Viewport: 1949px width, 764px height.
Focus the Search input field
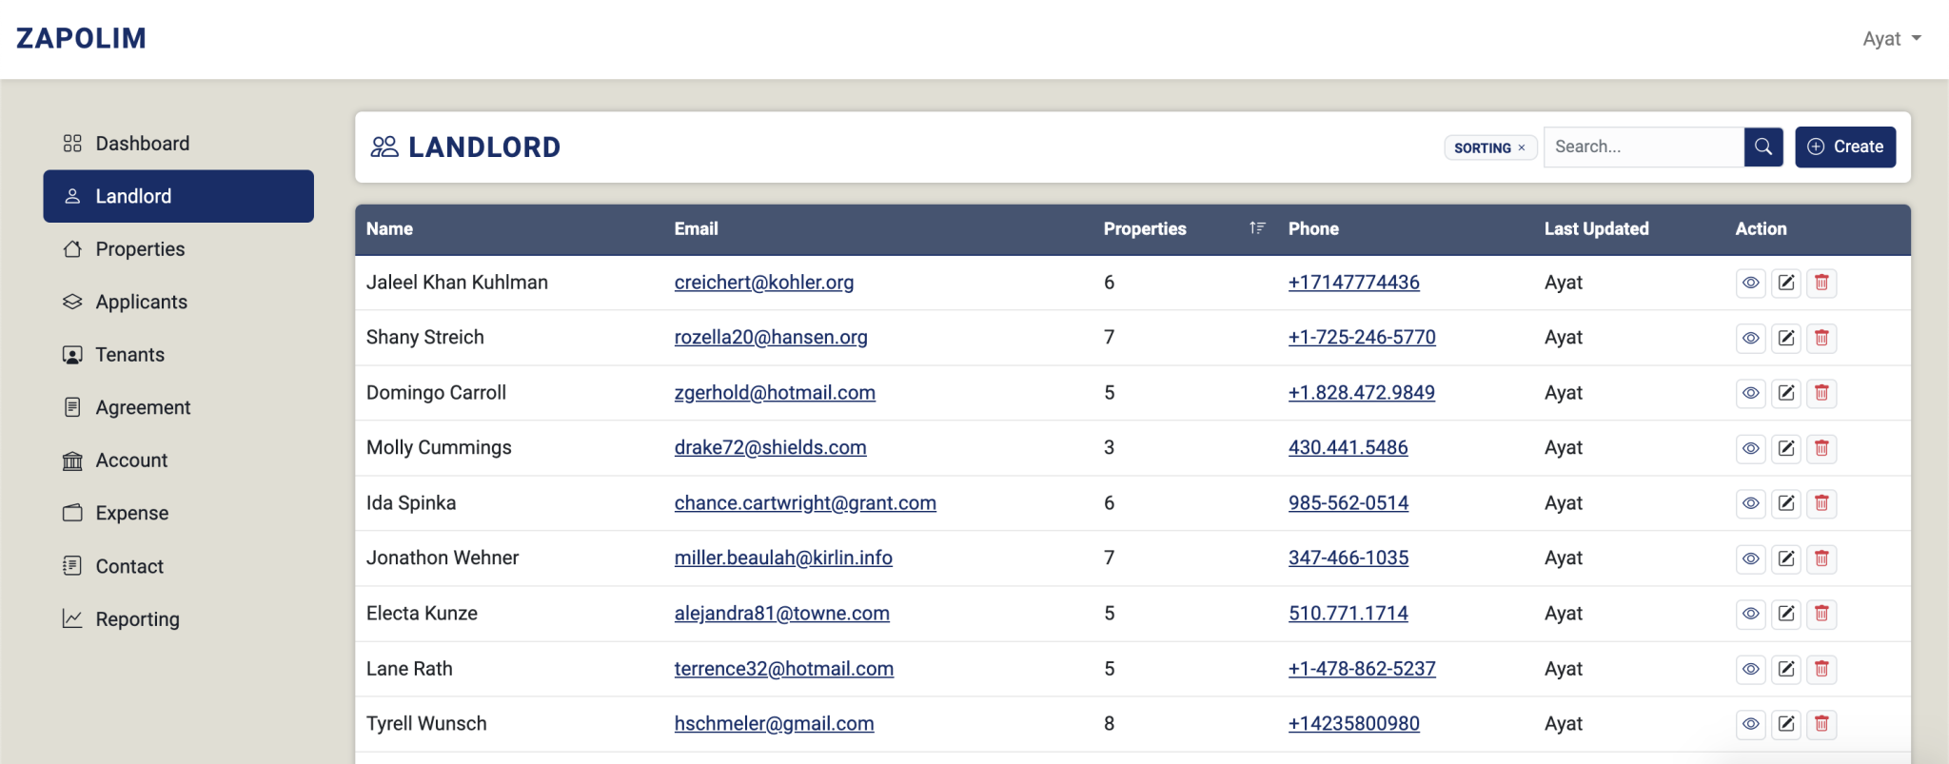[1644, 147]
